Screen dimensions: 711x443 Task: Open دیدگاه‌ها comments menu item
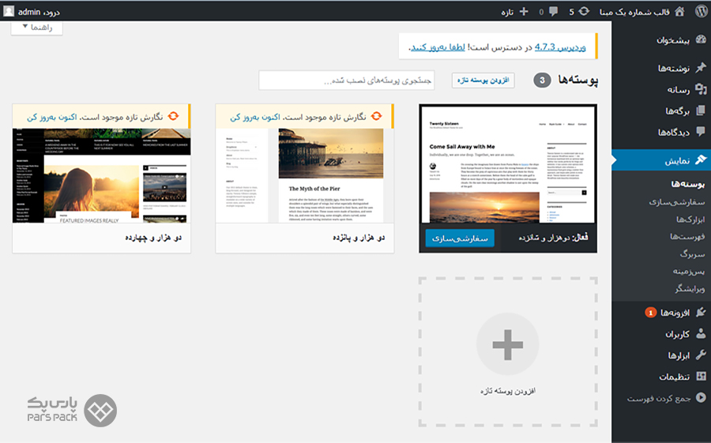pyautogui.click(x=674, y=133)
